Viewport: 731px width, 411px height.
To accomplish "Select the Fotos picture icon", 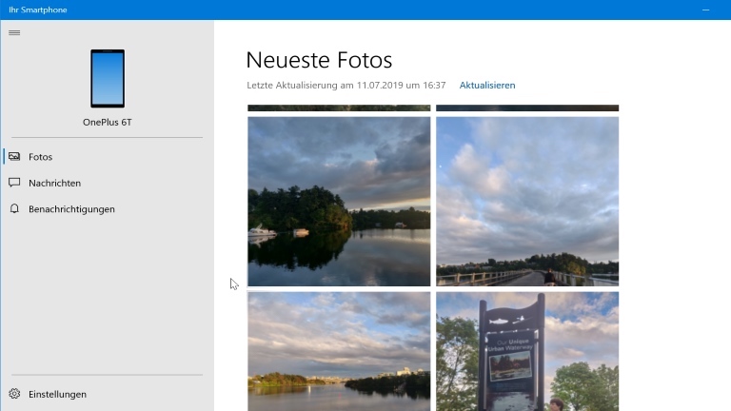I will [x=14, y=157].
